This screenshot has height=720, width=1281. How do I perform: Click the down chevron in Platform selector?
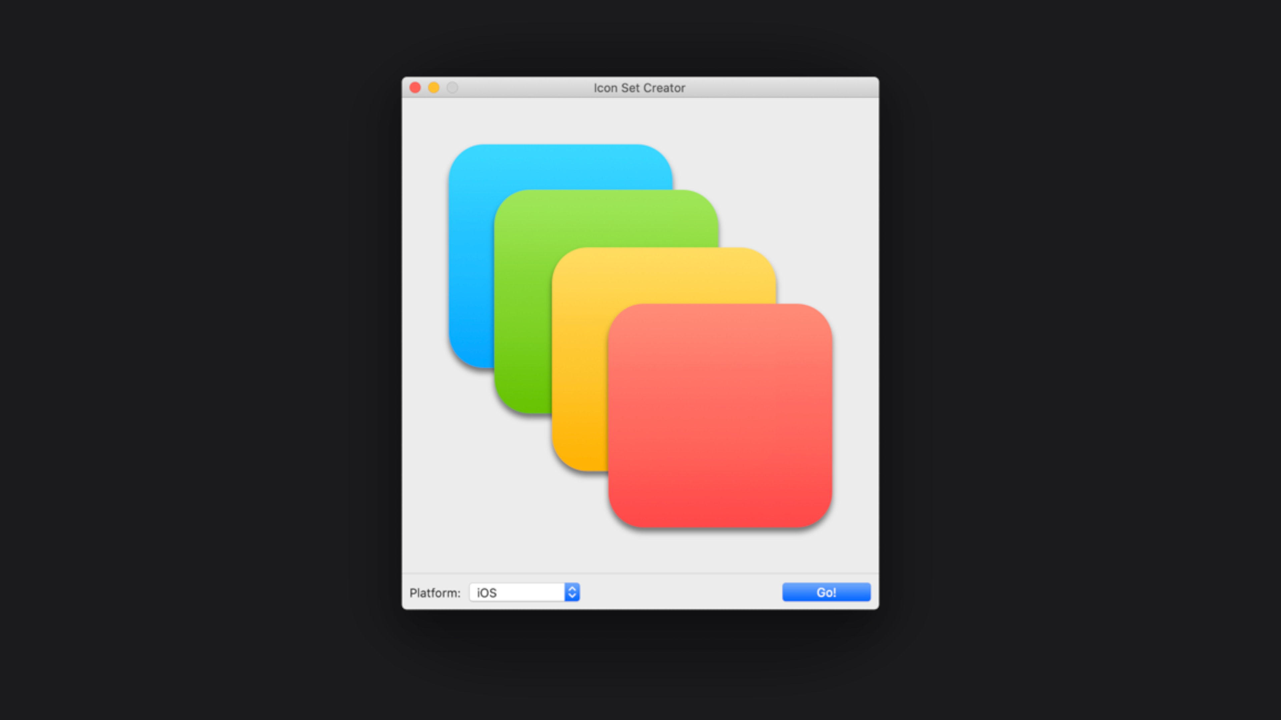(572, 596)
